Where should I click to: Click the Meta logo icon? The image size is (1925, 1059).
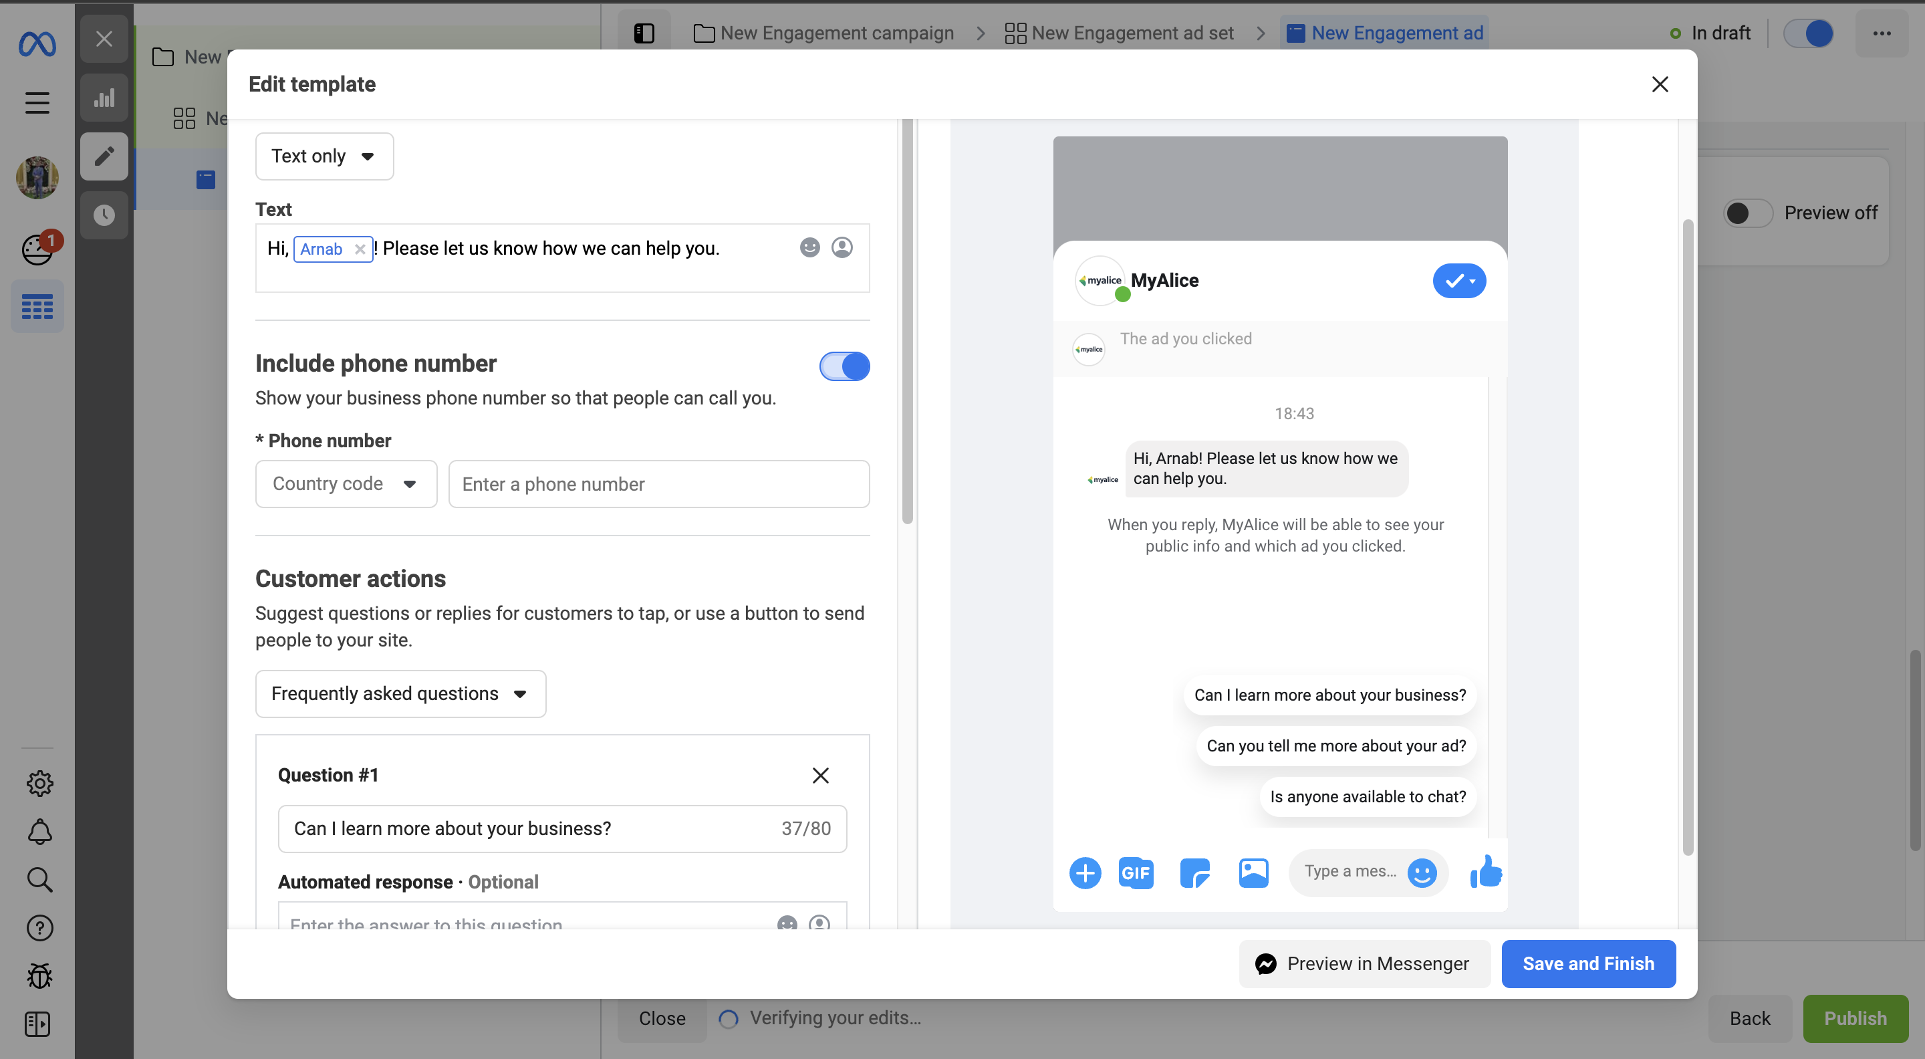[37, 43]
